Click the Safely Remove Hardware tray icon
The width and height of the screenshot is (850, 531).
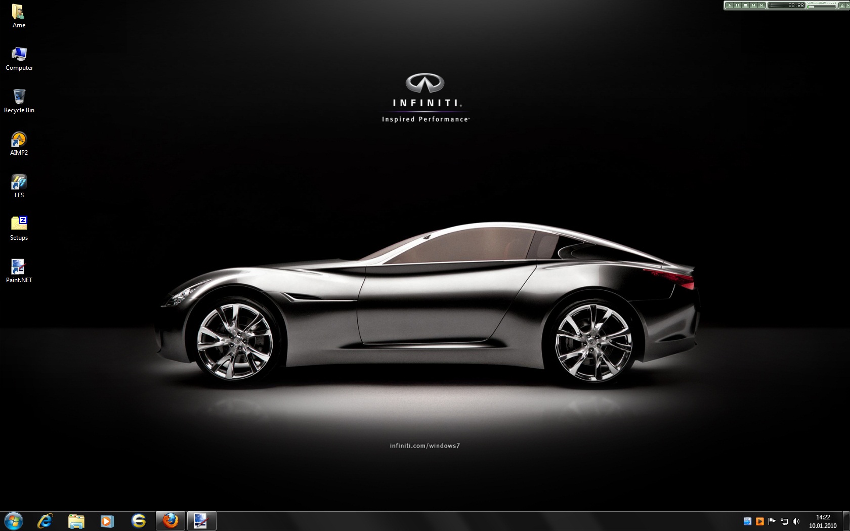(x=747, y=521)
